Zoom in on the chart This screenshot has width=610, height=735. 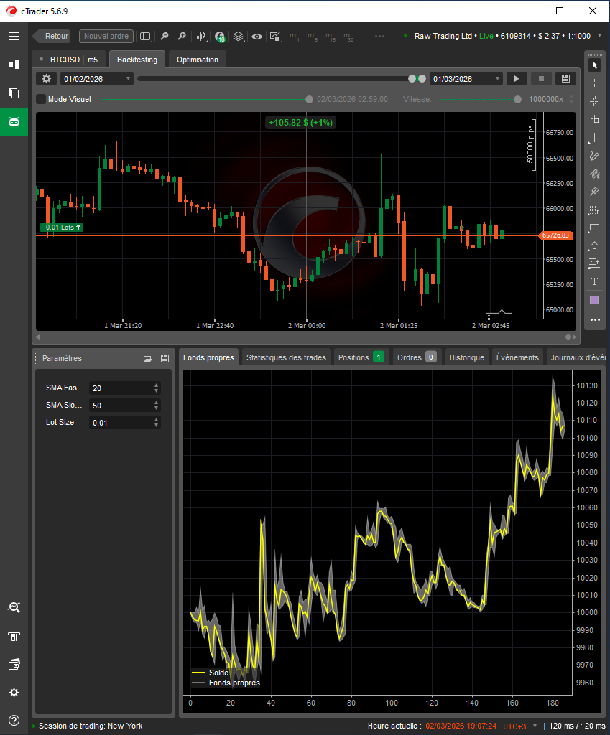click(x=181, y=36)
